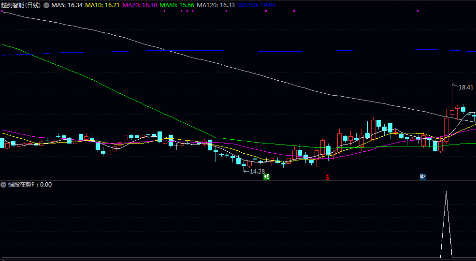Click the 18.41 high price marker
Viewport: 476px width, 261px height.
tap(466, 87)
